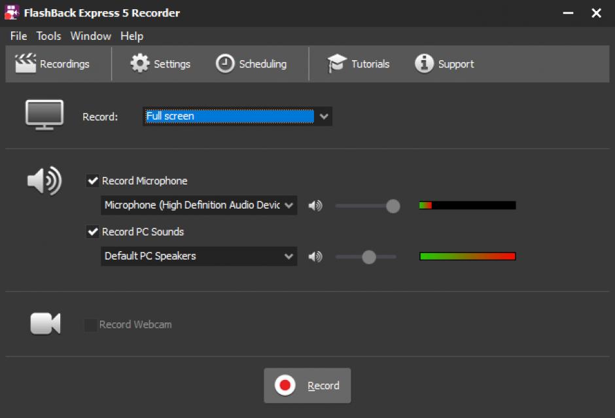Click the Record PC Sounds label text
Screen dimensions: 615x418
(x=143, y=232)
